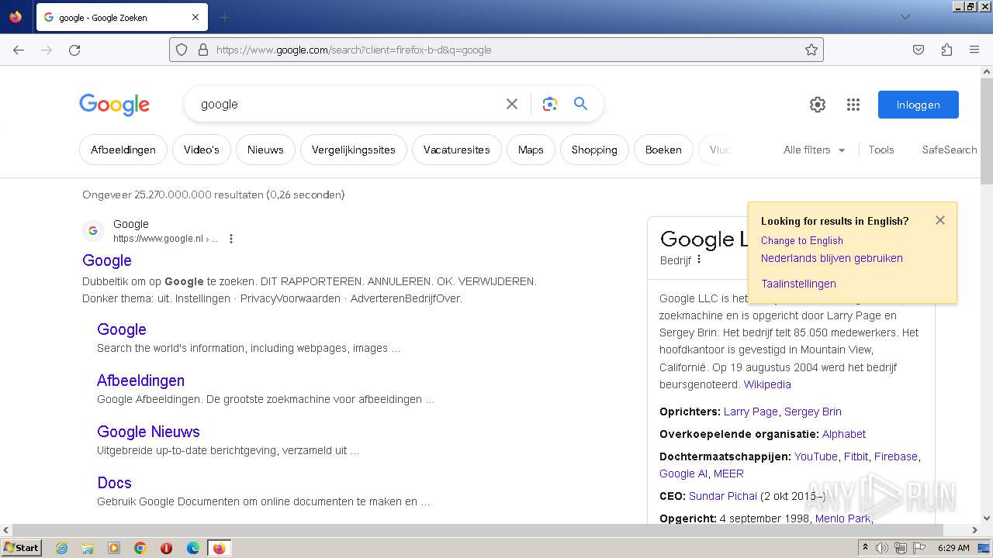Click the Google logo

(114, 105)
